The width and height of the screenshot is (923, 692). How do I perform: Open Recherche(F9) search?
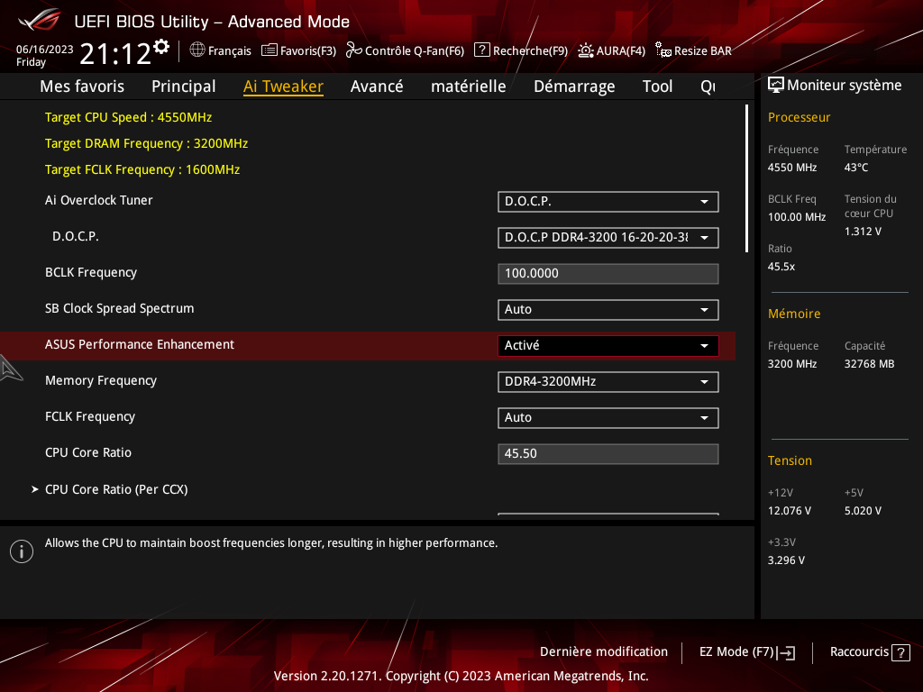521,50
